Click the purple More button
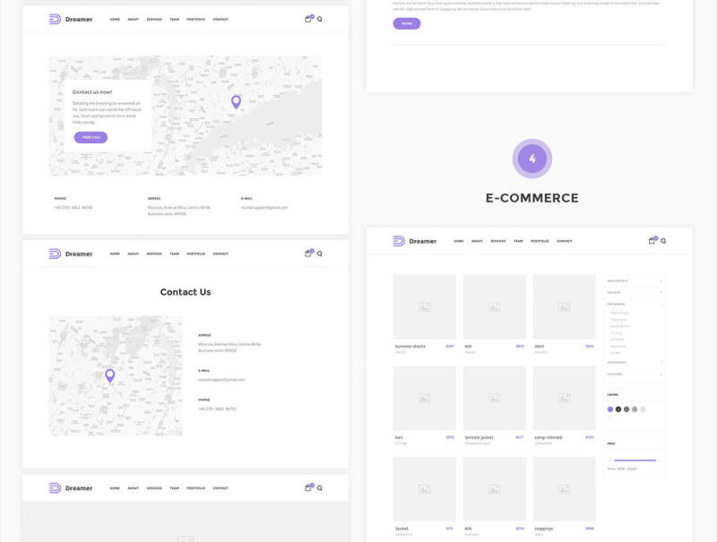The height and width of the screenshot is (542, 717). (407, 24)
